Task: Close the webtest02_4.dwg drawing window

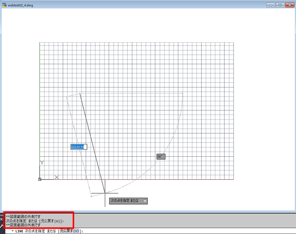Action: (290, 5)
